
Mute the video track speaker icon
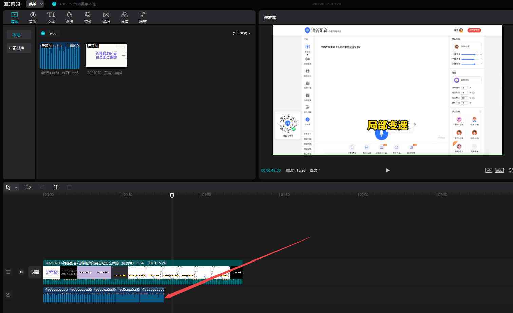(21, 272)
